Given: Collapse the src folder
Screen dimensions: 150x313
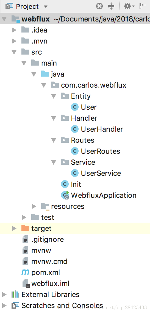Looking at the screenshot, I should (x=14, y=52).
